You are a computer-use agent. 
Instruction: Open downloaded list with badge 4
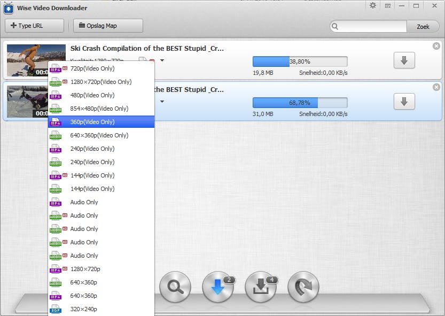point(261,287)
